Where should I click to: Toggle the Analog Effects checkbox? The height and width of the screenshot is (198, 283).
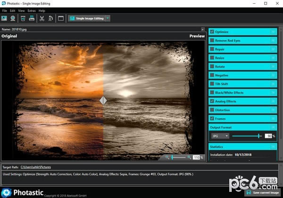coord(212,101)
